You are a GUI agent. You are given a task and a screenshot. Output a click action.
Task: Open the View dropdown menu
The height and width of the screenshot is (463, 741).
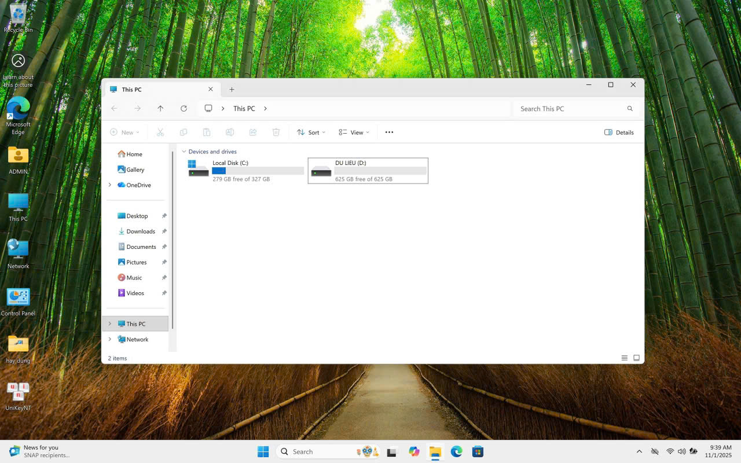click(x=354, y=132)
